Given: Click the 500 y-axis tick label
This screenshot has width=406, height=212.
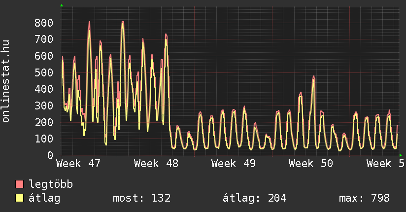Looking at the screenshot, I should click(44, 72).
